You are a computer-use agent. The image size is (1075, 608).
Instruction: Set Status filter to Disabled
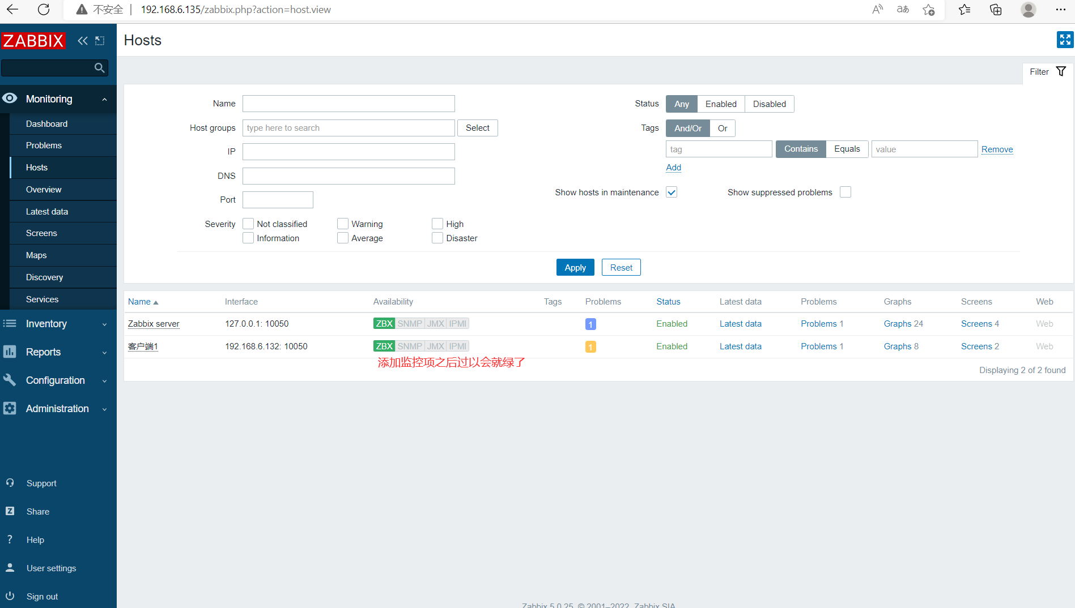(770, 104)
